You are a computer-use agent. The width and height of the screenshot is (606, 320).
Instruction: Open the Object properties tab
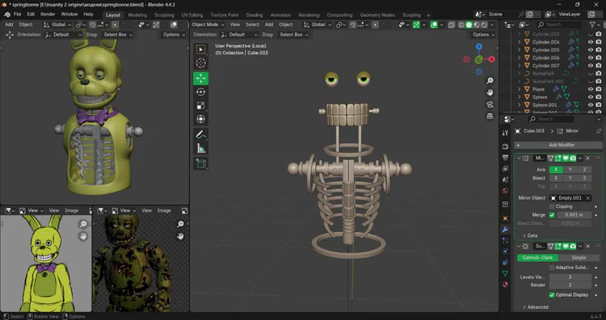point(505,218)
